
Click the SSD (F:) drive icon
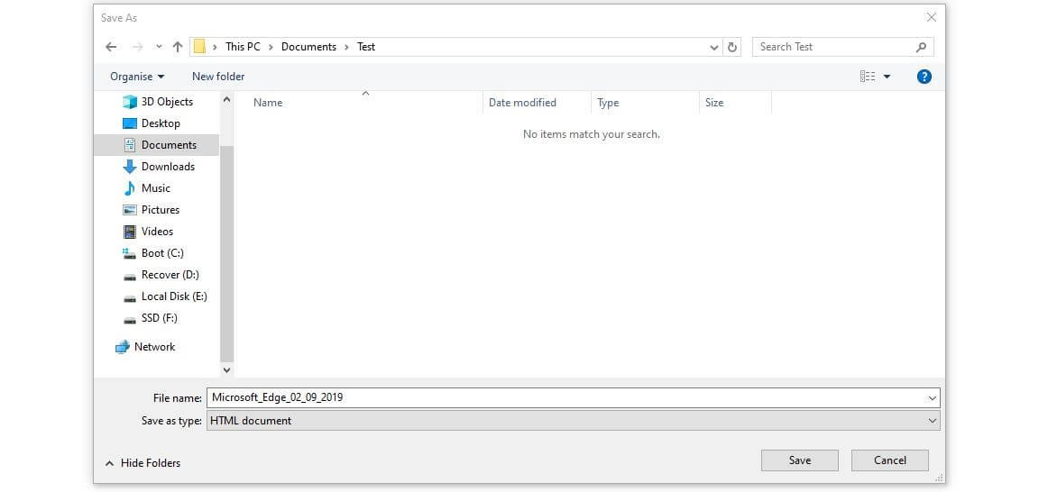tap(130, 320)
